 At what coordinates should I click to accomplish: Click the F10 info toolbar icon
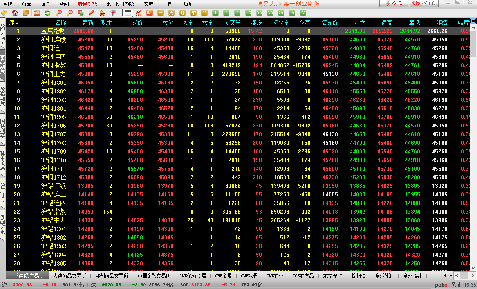click(37, 13)
